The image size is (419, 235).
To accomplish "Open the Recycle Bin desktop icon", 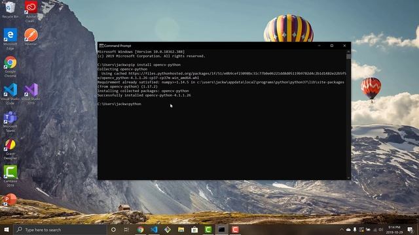I will [10, 10].
